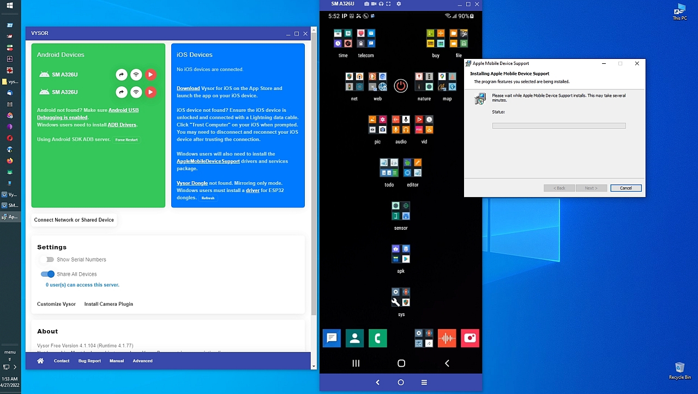Open the orange sound wave recorder app
Viewport: 698px width, 394px height.
pos(447,338)
